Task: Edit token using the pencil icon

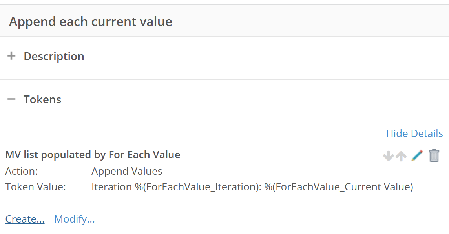Action: 417,155
